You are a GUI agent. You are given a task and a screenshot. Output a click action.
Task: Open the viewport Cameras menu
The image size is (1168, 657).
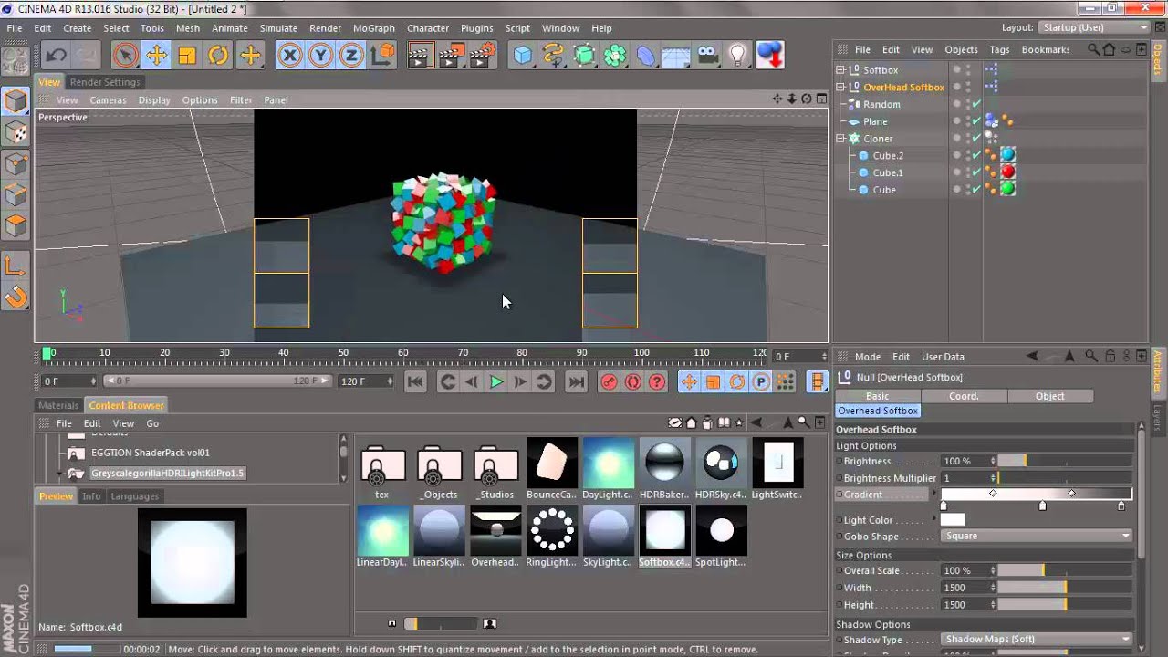[108, 99]
